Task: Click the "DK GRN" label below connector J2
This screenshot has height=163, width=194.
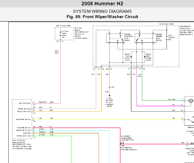Action: (139, 75)
